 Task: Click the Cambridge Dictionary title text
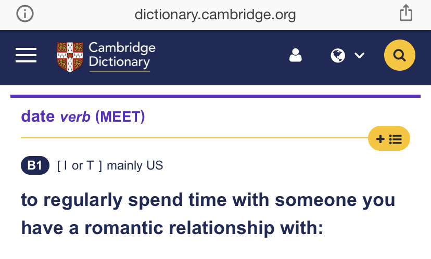[x=122, y=56]
